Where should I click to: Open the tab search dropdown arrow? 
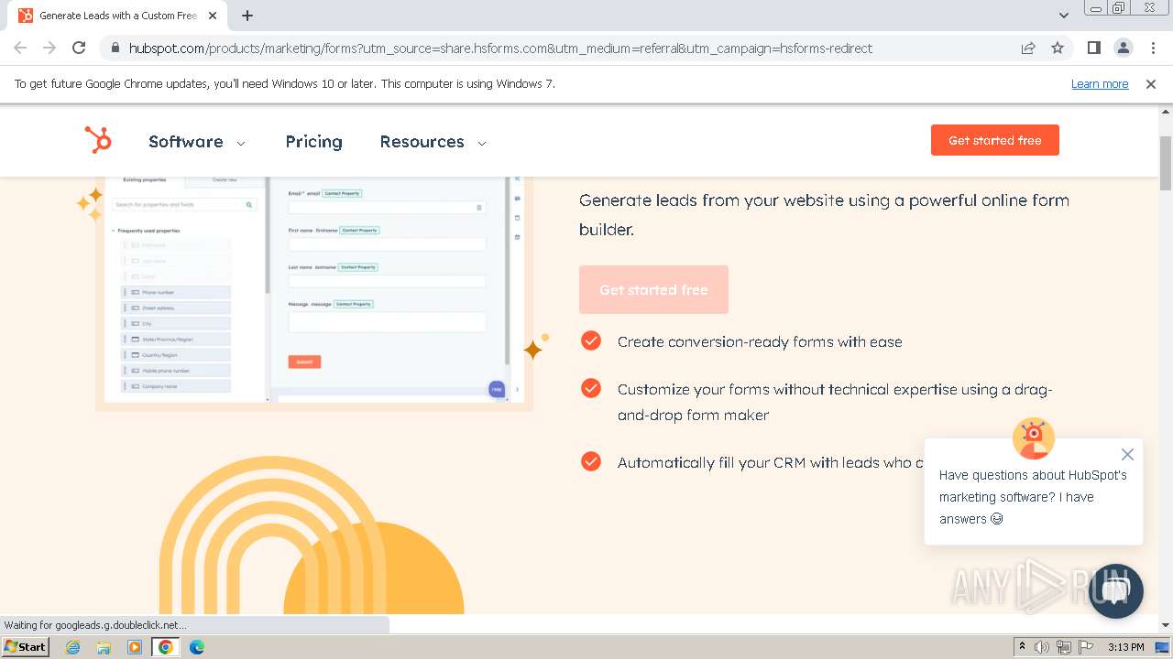(1064, 16)
